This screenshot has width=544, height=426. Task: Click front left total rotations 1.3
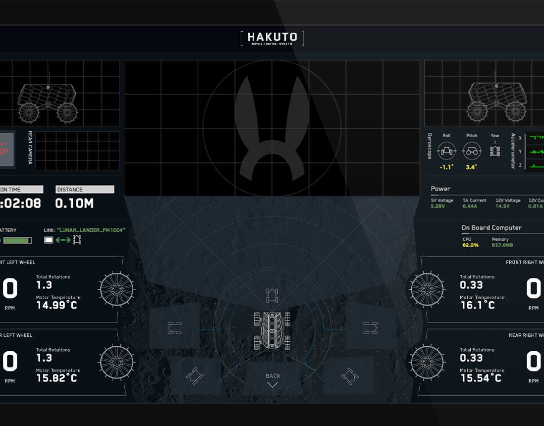[45, 285]
